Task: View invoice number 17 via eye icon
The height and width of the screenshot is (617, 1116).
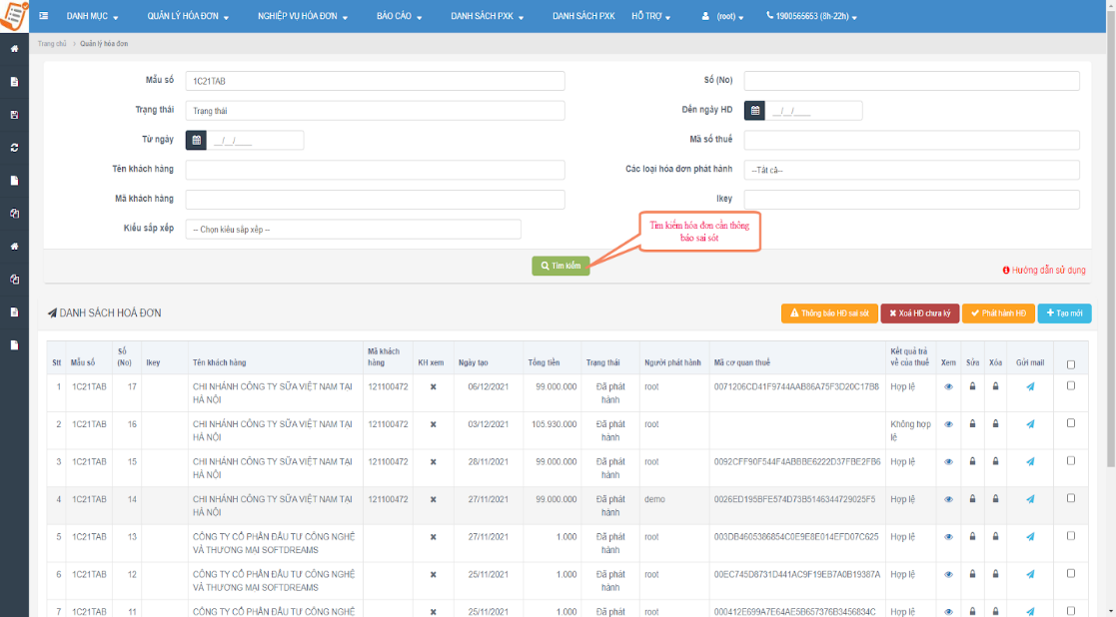Action: click(948, 386)
